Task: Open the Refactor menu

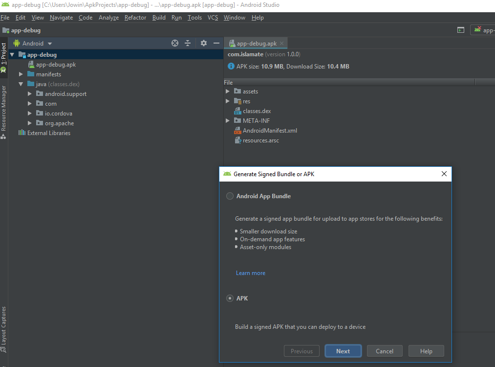Action: click(135, 18)
